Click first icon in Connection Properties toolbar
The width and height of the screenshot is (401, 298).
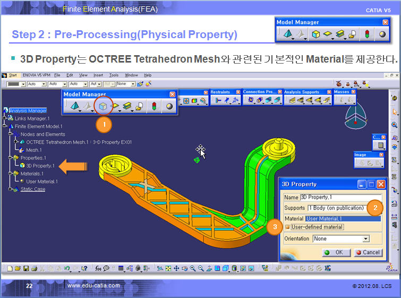(251, 100)
